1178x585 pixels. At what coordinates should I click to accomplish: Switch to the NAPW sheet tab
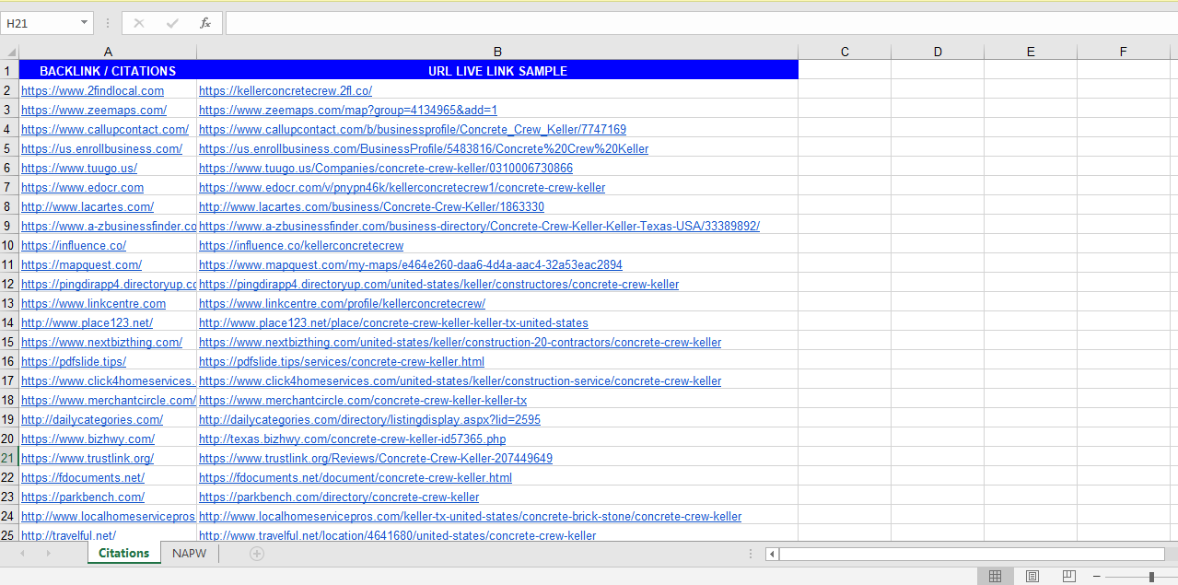pos(190,554)
